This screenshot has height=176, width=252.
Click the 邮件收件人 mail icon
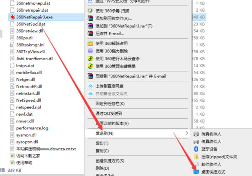point(196,164)
